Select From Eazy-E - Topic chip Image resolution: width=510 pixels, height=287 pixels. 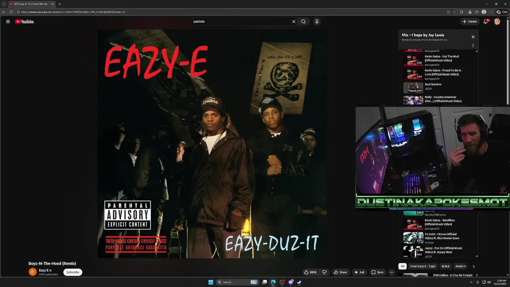click(x=423, y=266)
